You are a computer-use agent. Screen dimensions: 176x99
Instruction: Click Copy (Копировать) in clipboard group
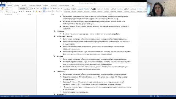tap(9, 10)
